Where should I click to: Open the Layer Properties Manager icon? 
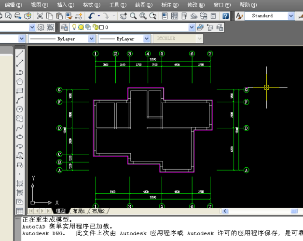tap(65, 27)
